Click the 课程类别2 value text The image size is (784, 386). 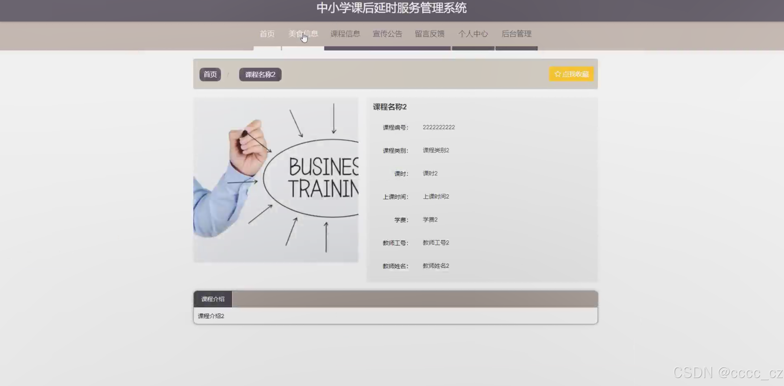pyautogui.click(x=436, y=150)
